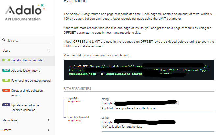Click the text 'Id of collection for getting data'
The width and height of the screenshot is (221, 135).
122,127
